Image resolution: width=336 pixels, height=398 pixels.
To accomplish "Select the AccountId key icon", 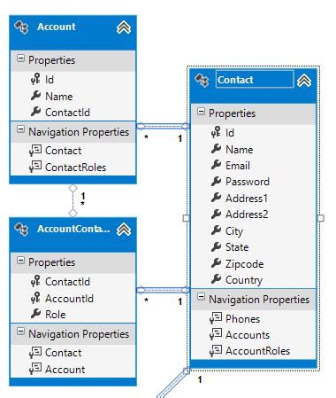I will point(35,298).
